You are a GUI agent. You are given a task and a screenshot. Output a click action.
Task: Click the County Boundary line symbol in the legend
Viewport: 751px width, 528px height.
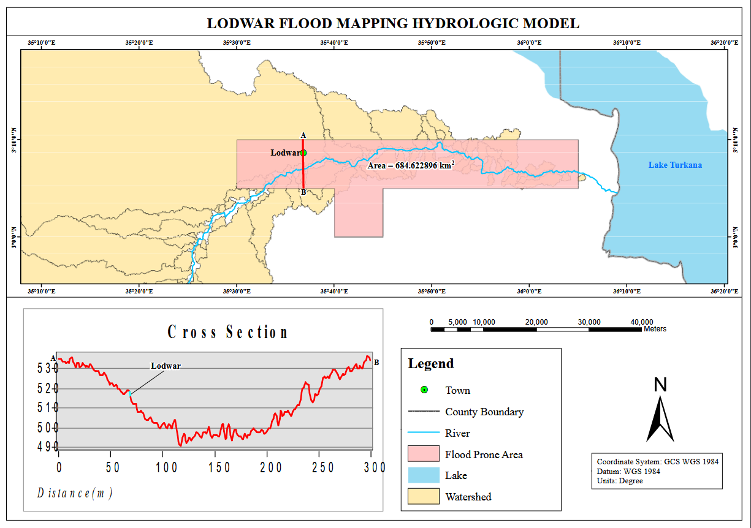coord(424,412)
